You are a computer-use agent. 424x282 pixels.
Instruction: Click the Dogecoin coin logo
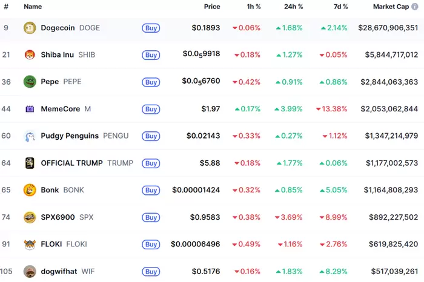point(29,28)
